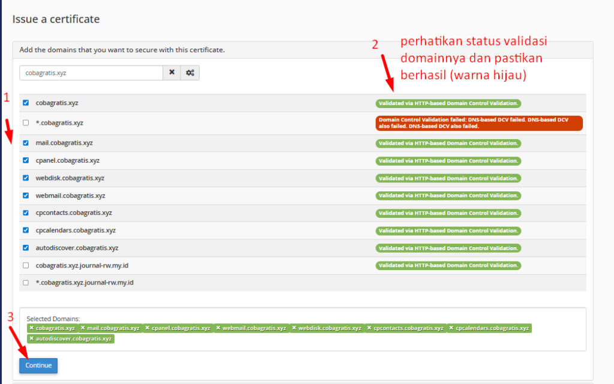The height and width of the screenshot is (384, 614).
Task: Check the cobagratis.xyz.journal-rw.my.id domain
Action: click(25, 265)
